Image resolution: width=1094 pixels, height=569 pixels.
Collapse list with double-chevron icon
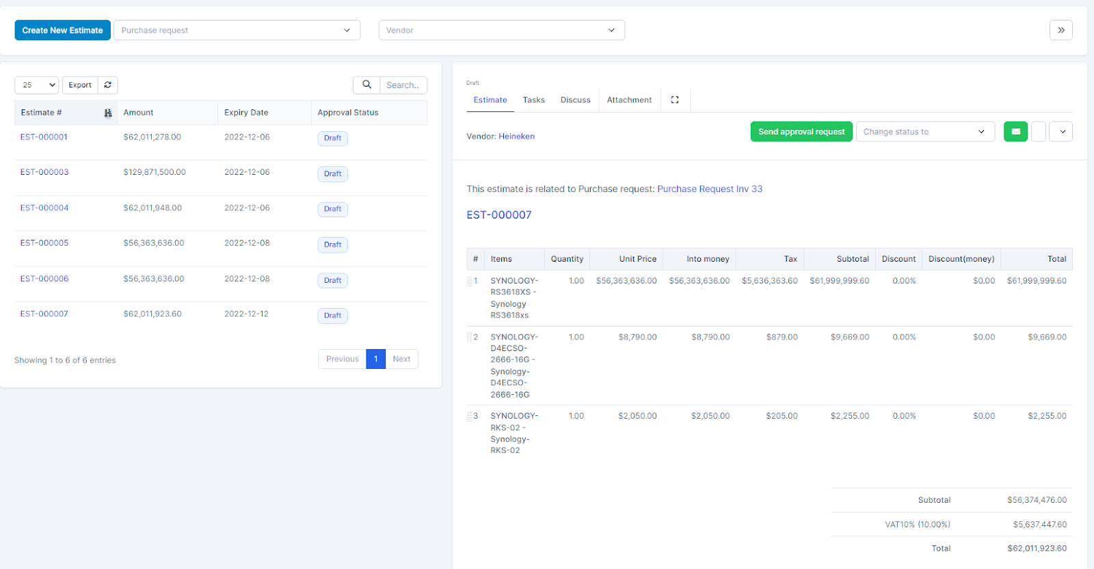(x=1060, y=30)
